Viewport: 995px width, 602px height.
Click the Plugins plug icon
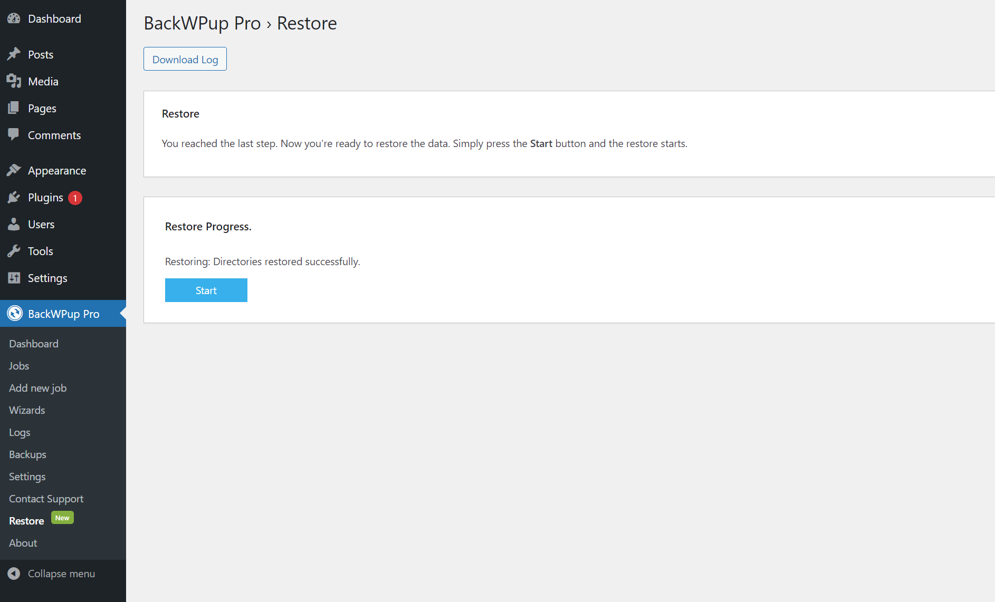14,197
